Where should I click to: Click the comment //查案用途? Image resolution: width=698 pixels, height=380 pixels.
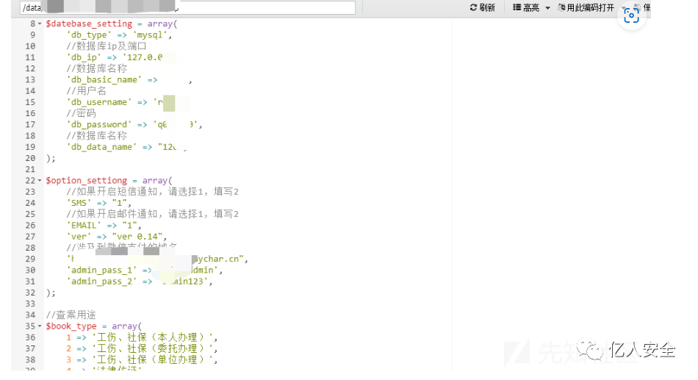(71, 315)
